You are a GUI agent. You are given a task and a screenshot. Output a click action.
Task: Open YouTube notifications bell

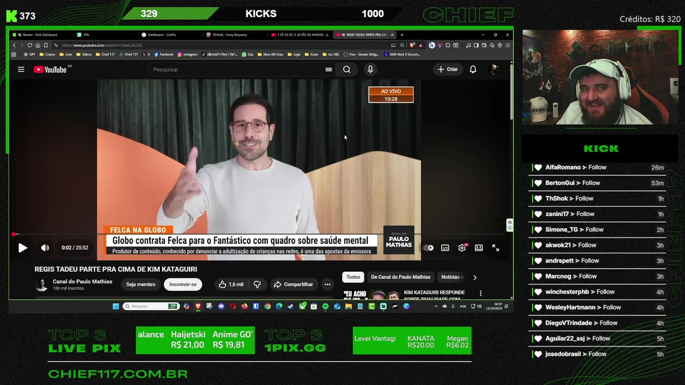pos(473,70)
